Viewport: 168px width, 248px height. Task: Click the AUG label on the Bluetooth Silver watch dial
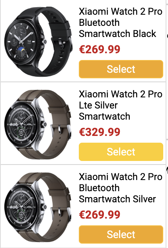[14, 207]
